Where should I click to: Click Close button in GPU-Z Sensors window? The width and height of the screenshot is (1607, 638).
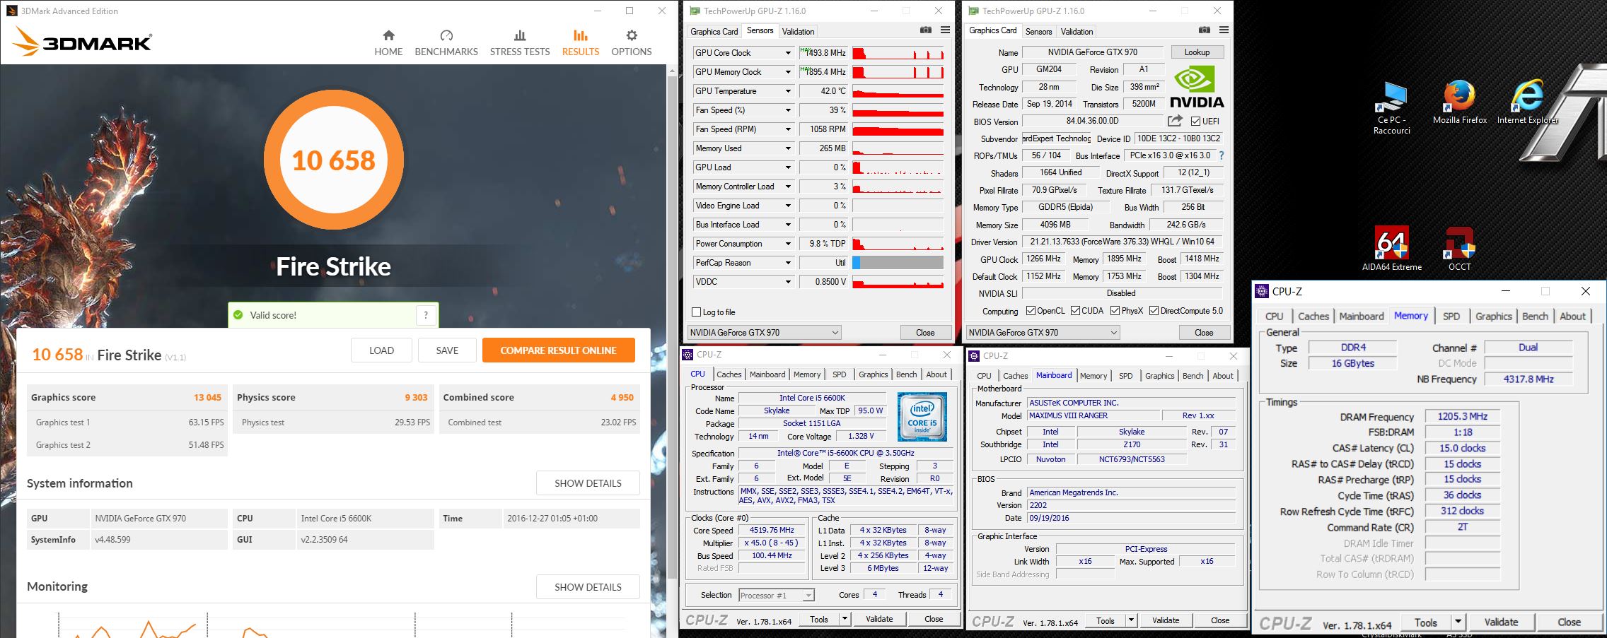924,333
